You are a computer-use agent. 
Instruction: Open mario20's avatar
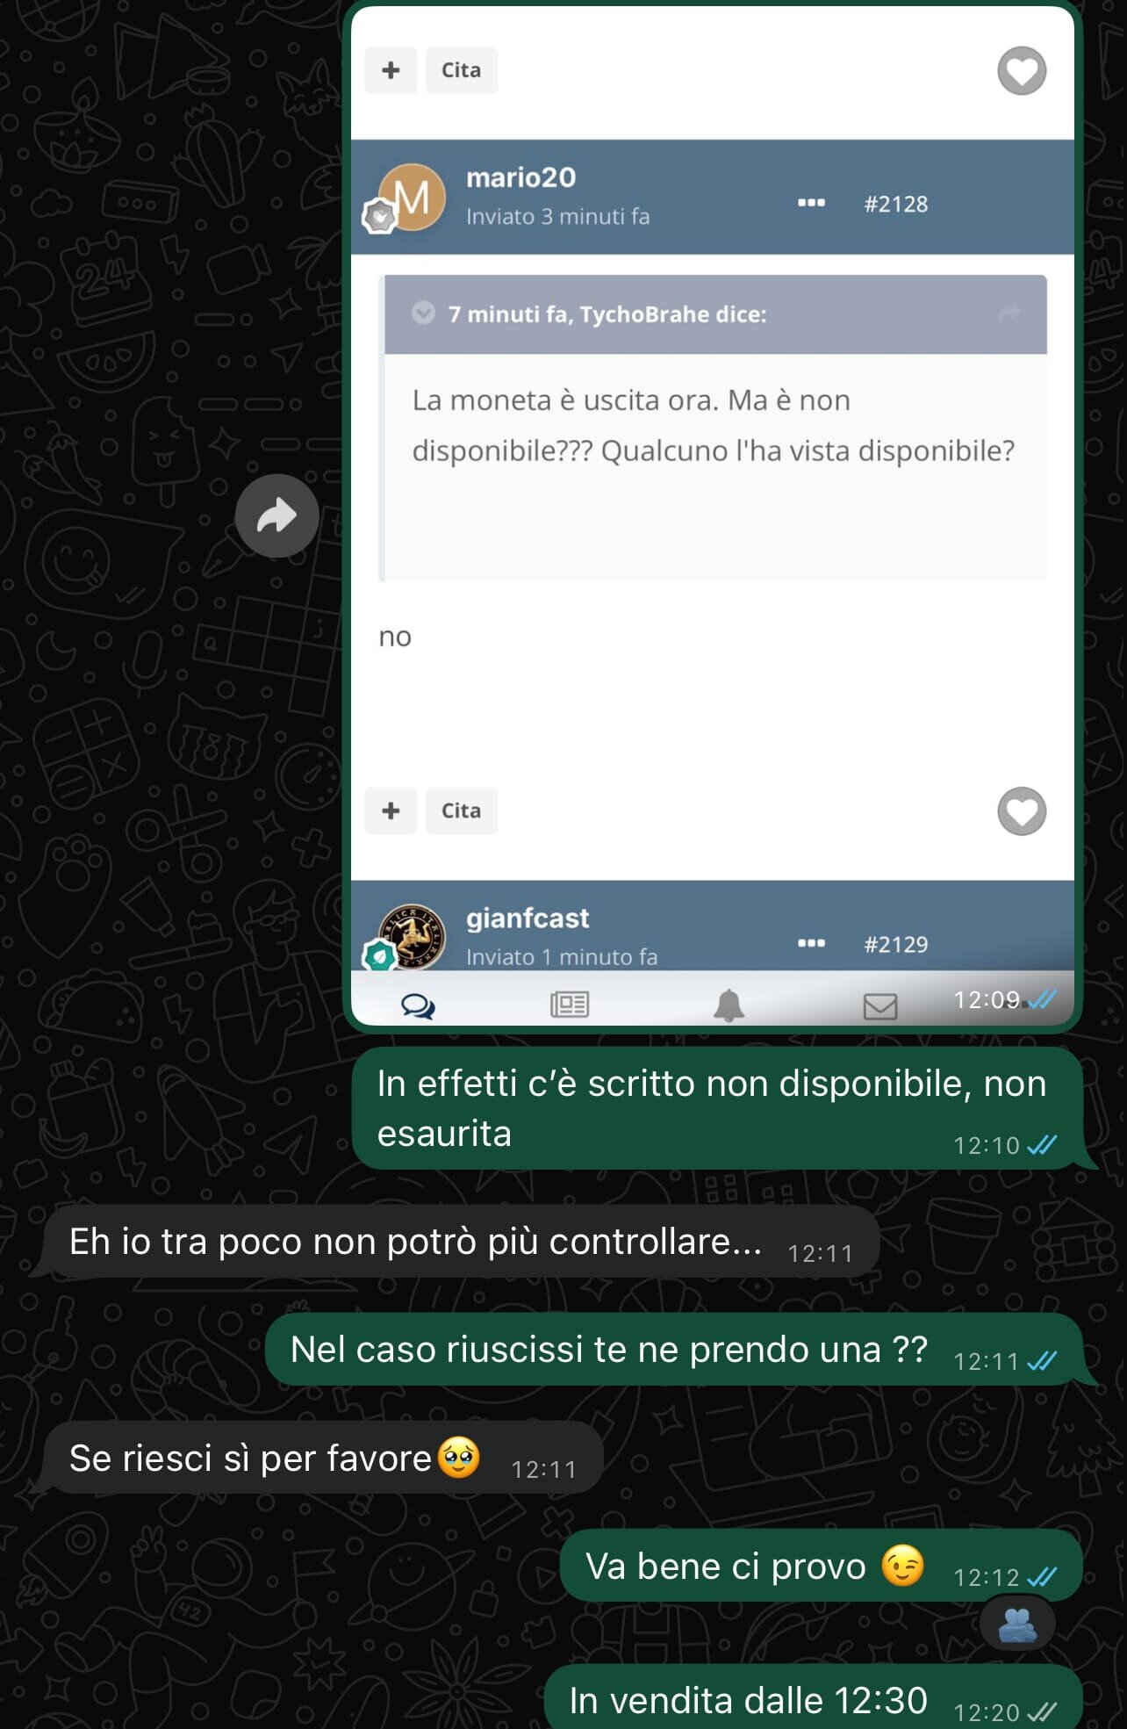tap(412, 198)
